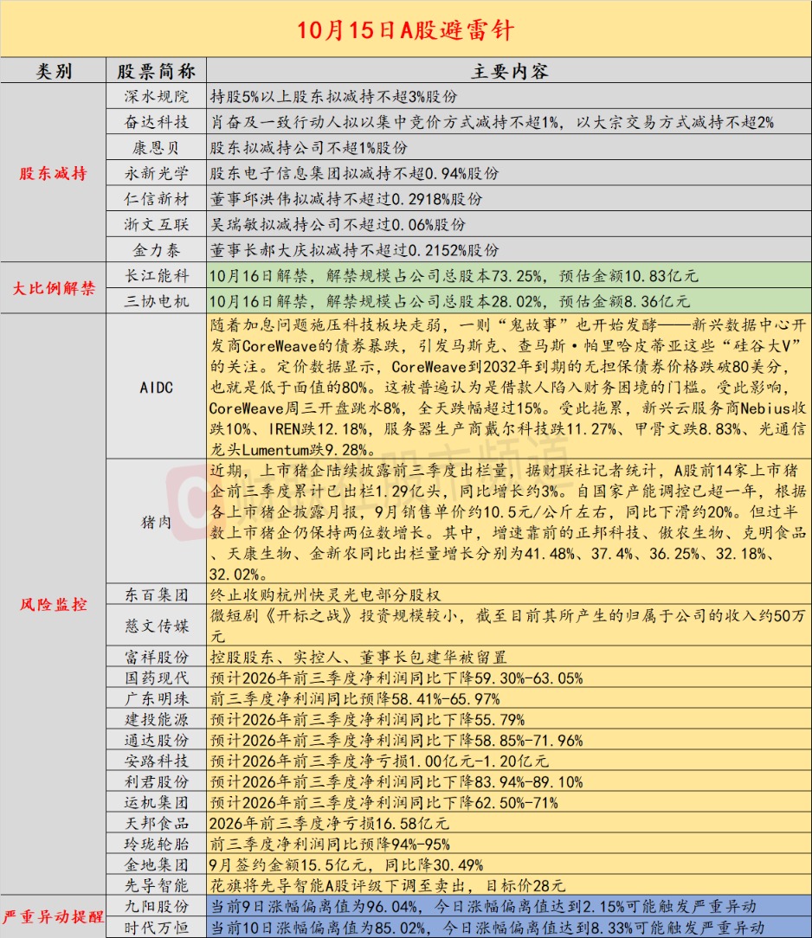The height and width of the screenshot is (938, 812).
Task: Click content "9月签约金额15.5亿元，同比降30.49%"
Action: click(x=346, y=865)
